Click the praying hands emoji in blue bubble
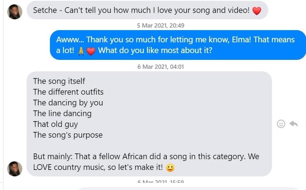 (x=81, y=51)
